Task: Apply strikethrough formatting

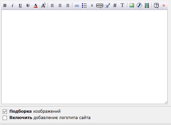Action: (28, 5)
